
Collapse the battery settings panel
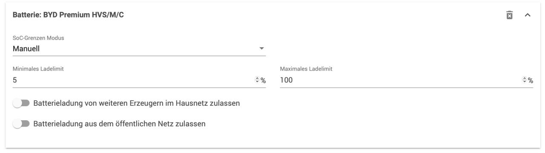click(x=528, y=15)
